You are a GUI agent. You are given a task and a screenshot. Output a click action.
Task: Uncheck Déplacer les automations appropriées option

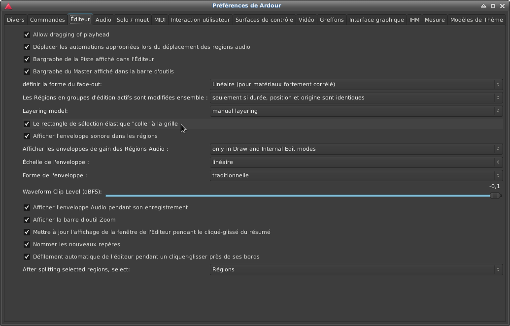[x=27, y=47]
